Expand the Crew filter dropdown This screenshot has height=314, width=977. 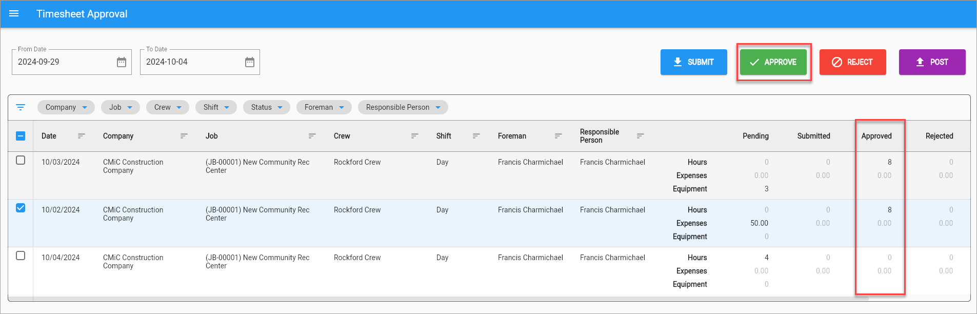click(168, 107)
